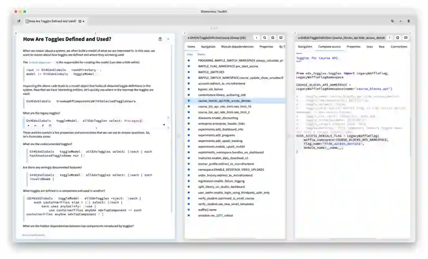428x259 pixels.
Task: Click the small triangle above the isLegacy snippet's right edge
Action: 168,118
